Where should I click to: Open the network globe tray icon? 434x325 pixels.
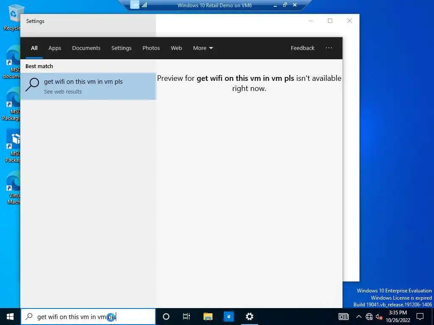(x=369, y=317)
